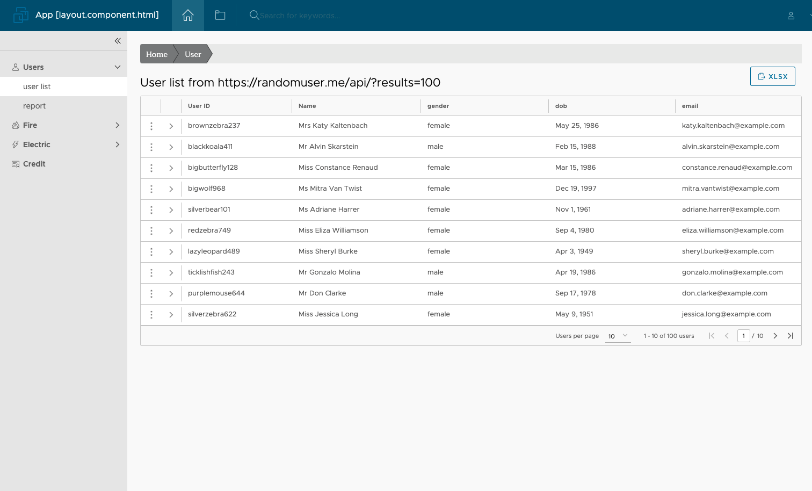Expand row details for silverbear101
This screenshot has height=491, width=812.
(x=171, y=210)
